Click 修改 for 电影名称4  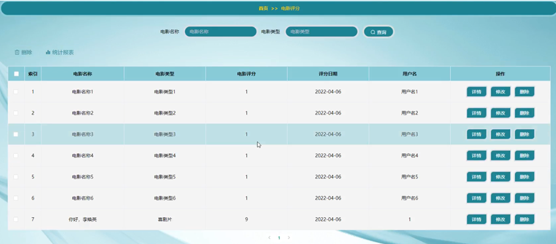point(500,156)
